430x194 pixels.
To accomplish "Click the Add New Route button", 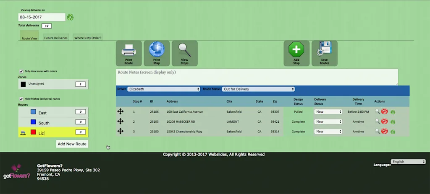I will coord(72,144).
